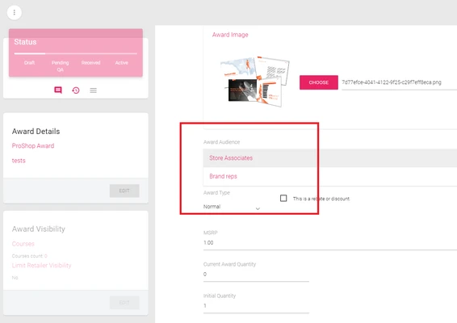Open the ProShop Award link
This screenshot has height=323, width=457.
(33, 146)
